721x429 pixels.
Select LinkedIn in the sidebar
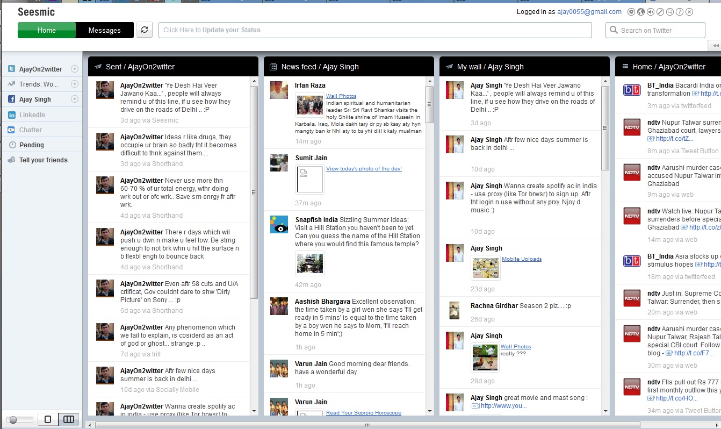tap(32, 115)
